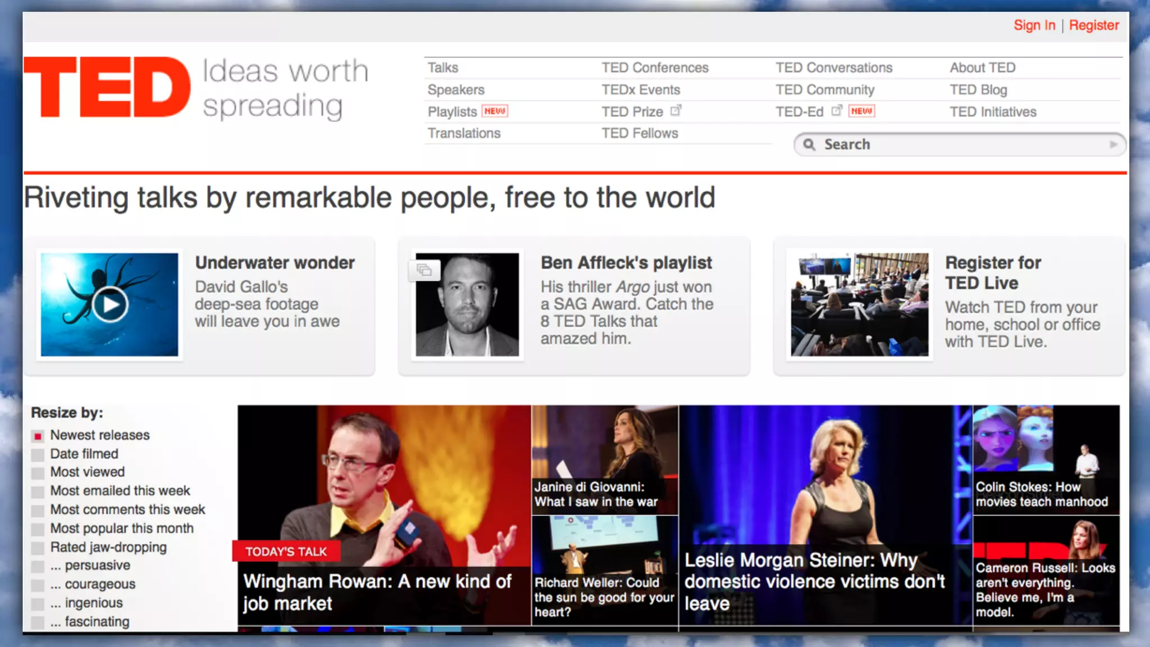Open the TED Conferences menu item
Screen dimensions: 1150x647
655,67
